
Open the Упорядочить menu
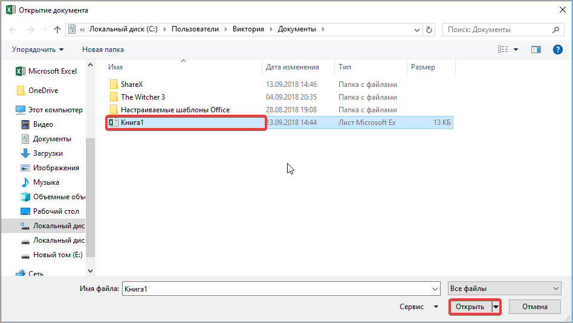pyautogui.click(x=37, y=50)
